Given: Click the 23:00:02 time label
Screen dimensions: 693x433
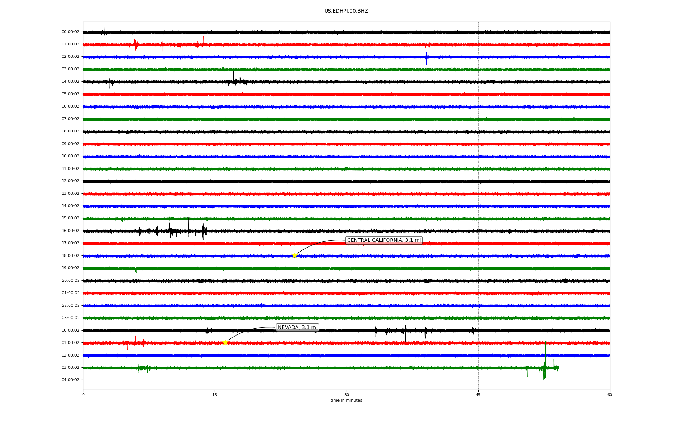Looking at the screenshot, I should pos(70,318).
